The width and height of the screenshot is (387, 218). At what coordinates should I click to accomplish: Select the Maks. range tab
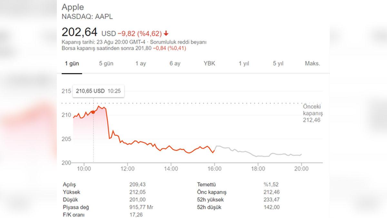point(312,64)
